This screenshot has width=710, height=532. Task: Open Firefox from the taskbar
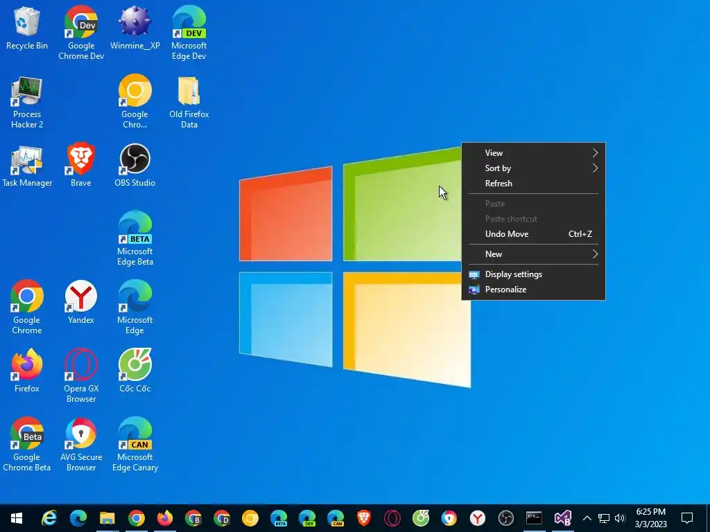(x=165, y=518)
